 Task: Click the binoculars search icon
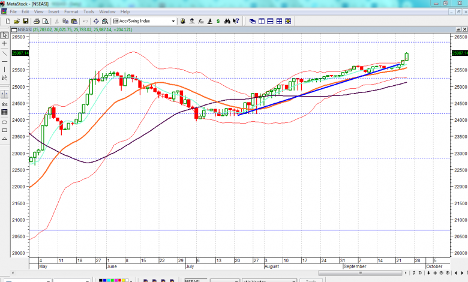228,21
